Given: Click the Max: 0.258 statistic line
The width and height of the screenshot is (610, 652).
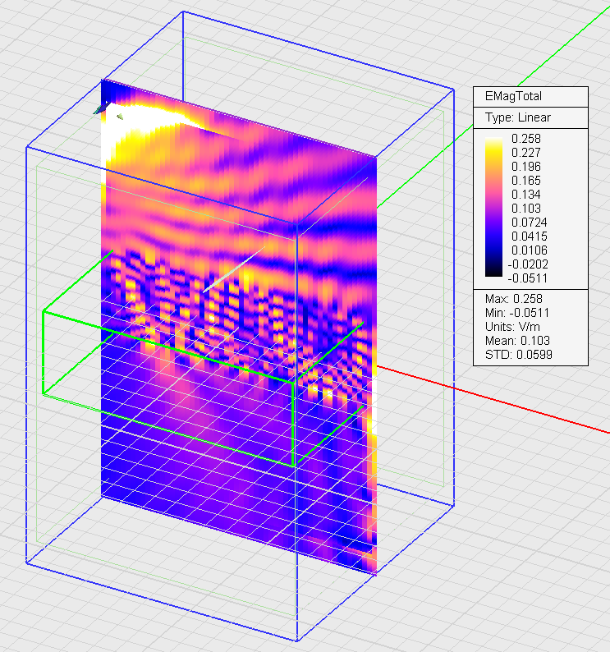Looking at the screenshot, I should (513, 298).
